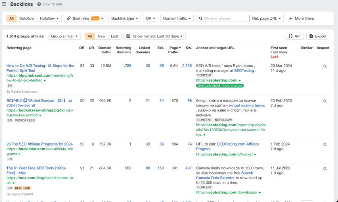
Task: Expand the Backlink type dropdown
Action: pyautogui.click(x=124, y=18)
